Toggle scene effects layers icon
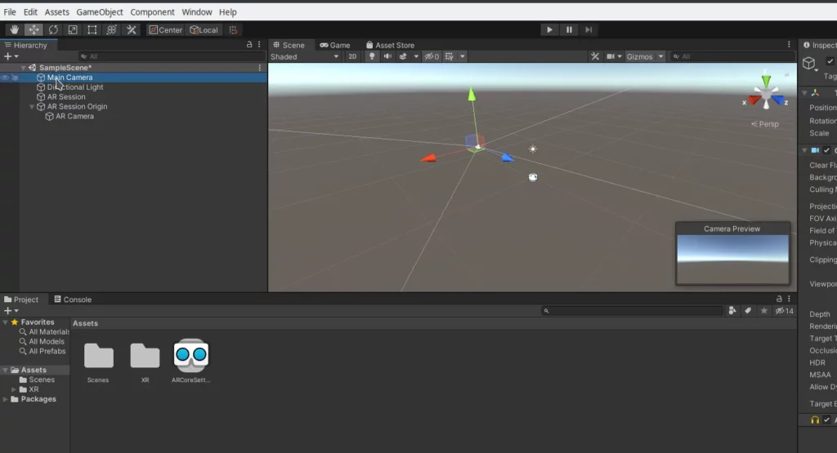This screenshot has width=837, height=453. point(403,56)
